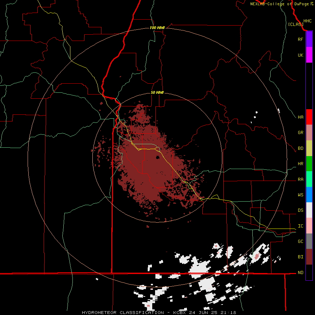The width and height of the screenshot is (315, 315).
Task: Click the 50 NMI range ring label
Action: click(x=157, y=92)
